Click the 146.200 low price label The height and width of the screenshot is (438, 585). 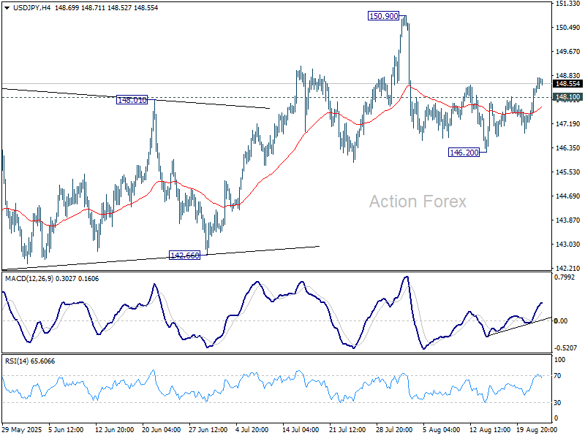[464, 152]
